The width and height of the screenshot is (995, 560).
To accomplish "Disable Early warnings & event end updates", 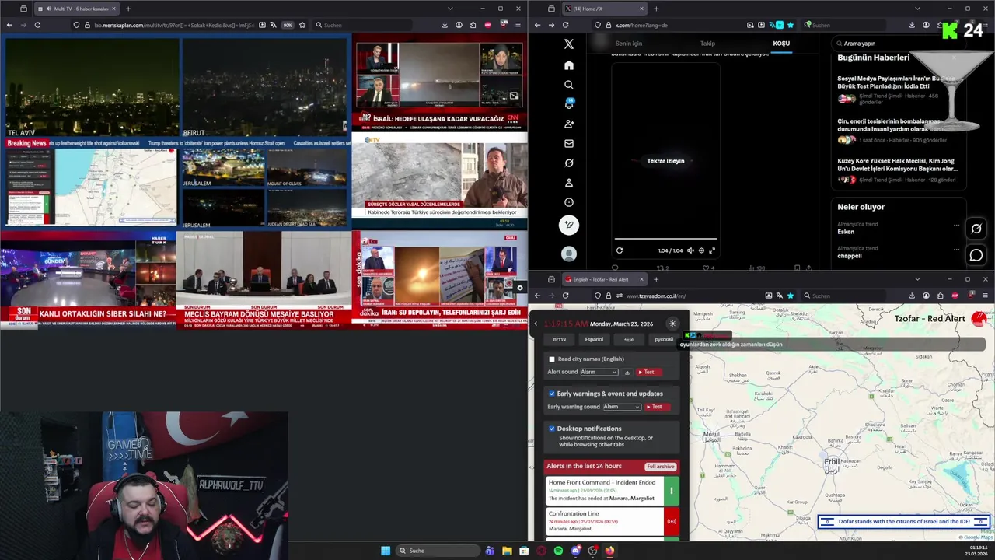I will pos(552,394).
